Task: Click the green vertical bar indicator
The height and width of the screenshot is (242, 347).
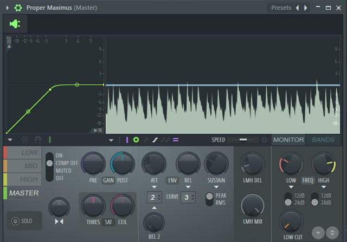Action: [50, 140]
